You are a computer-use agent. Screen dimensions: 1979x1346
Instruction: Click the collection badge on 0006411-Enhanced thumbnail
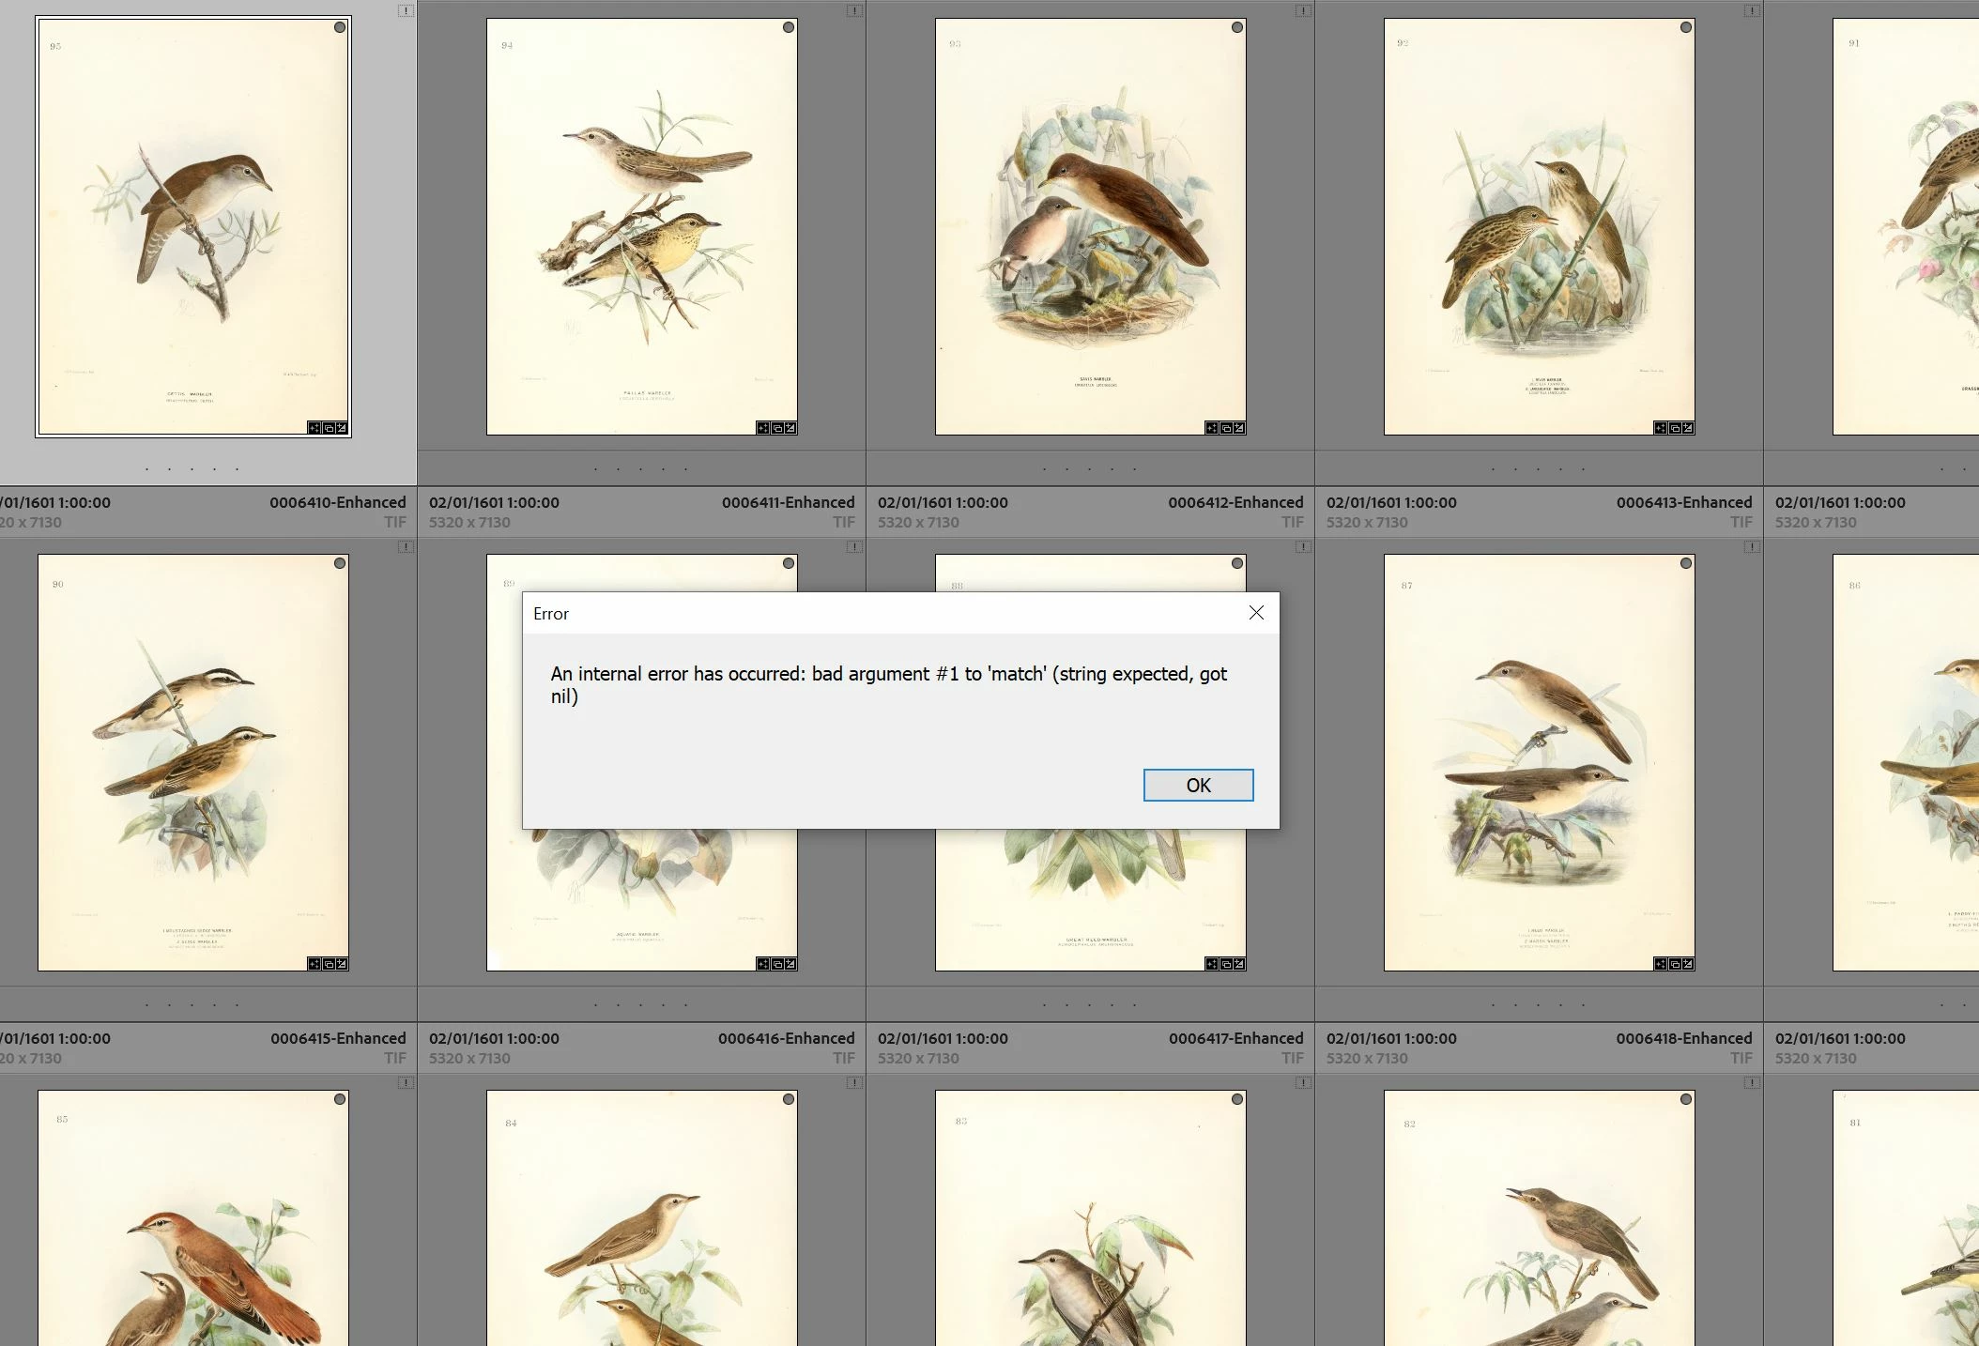point(777,428)
